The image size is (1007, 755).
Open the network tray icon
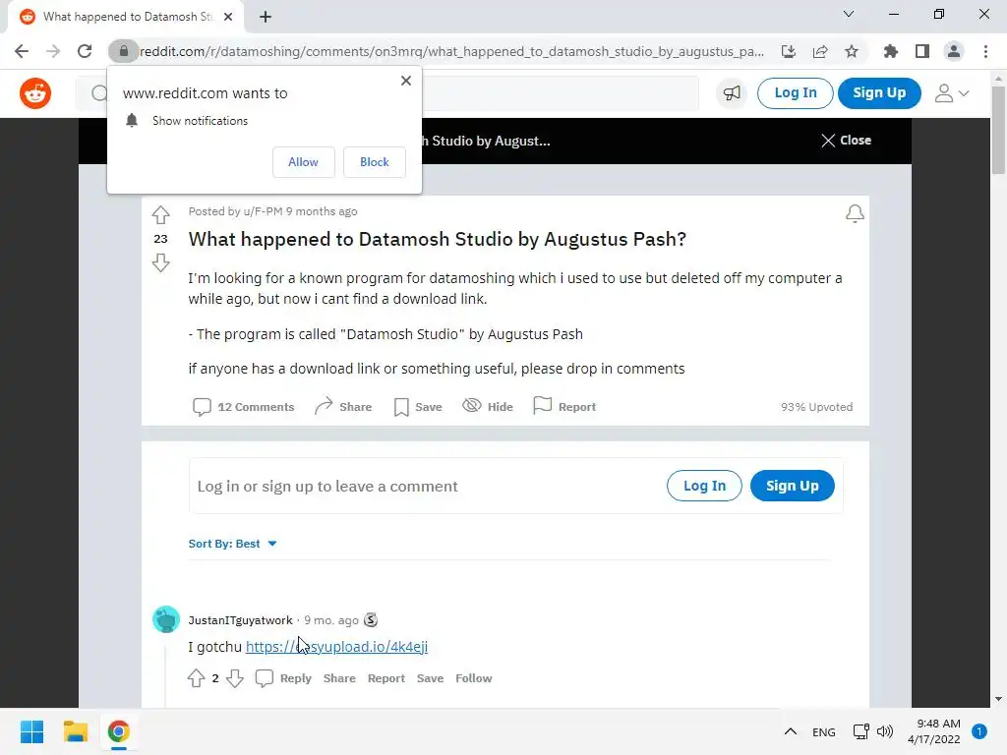860,731
